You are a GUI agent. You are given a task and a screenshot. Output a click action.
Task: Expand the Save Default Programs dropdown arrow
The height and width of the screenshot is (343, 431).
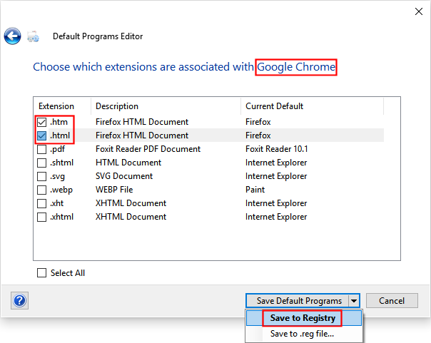[x=353, y=301]
